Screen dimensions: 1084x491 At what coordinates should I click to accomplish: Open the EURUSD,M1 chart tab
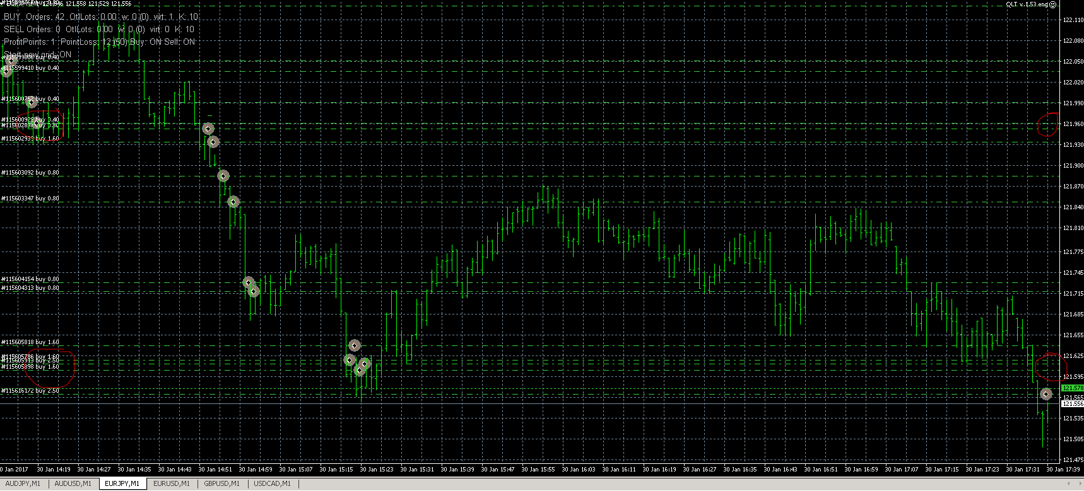coord(172,484)
